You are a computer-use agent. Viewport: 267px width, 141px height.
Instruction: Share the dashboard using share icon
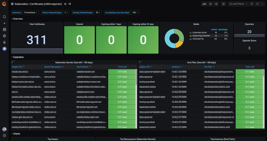pyautogui.click(x=70, y=4)
